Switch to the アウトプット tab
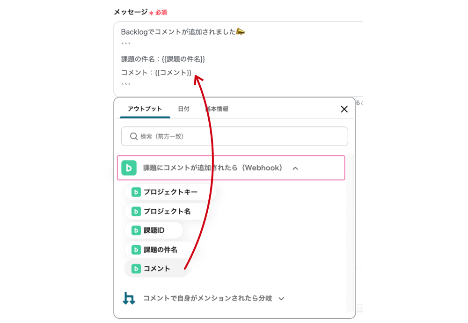 click(x=145, y=109)
